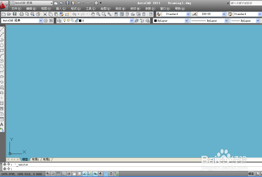Click the Zoom Previous icon
Screen dimensions: 262x177
pyautogui.click(x=109, y=14)
